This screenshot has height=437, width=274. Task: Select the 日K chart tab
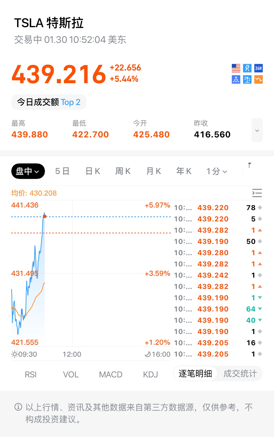(x=93, y=171)
